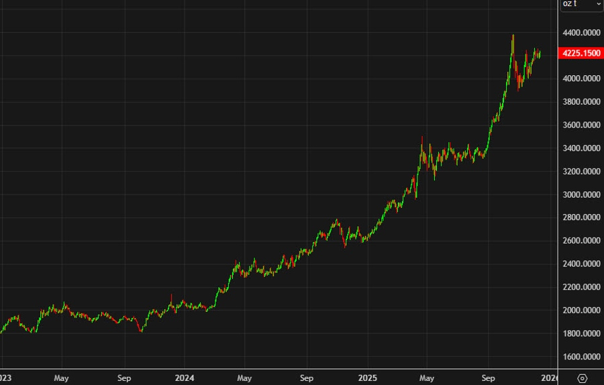The width and height of the screenshot is (604, 385).
Task: Select the 2600.0000 price axis label
Action: pos(581,241)
